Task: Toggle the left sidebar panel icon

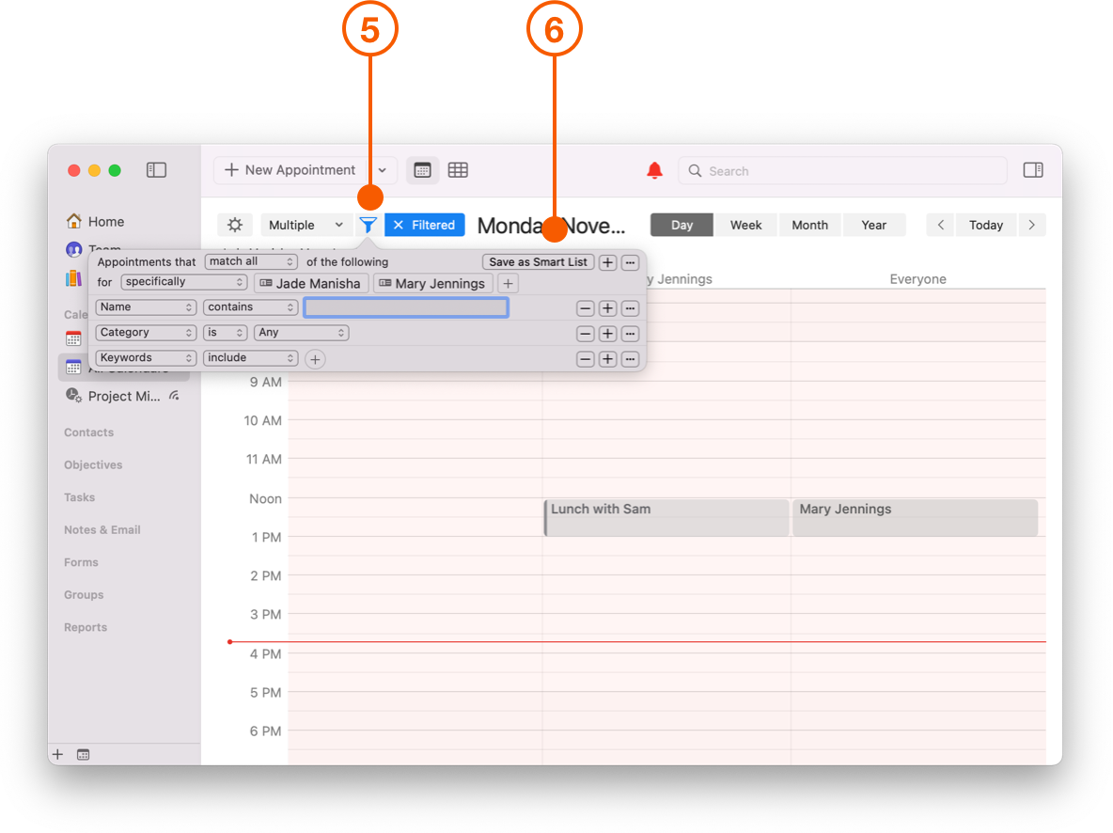Action: pos(156,170)
